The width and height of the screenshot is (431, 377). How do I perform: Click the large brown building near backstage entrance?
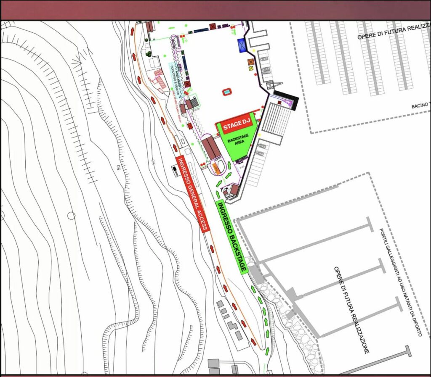(209, 148)
